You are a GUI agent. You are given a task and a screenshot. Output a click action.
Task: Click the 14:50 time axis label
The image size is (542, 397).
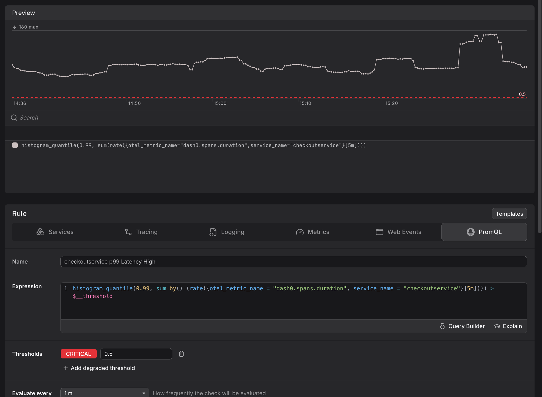[x=134, y=103]
